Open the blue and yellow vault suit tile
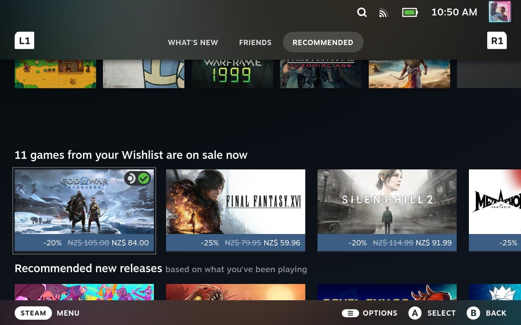 (144, 74)
